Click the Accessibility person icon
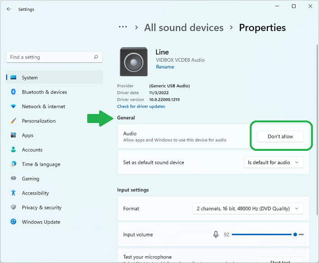Viewport: 319px width, 263px height. click(x=14, y=193)
